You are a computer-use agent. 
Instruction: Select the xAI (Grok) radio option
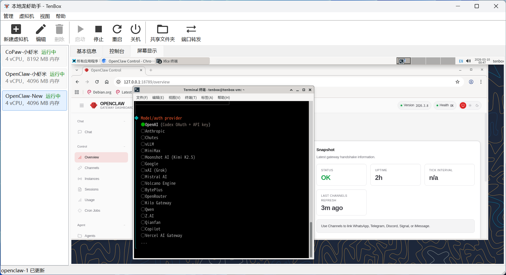pos(154,170)
